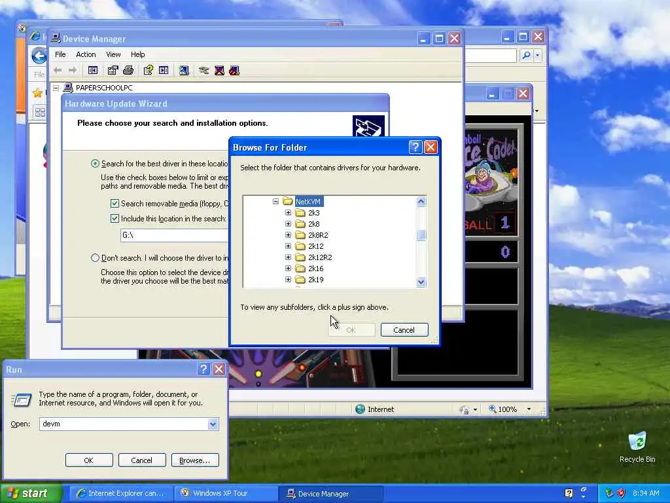Image resolution: width=670 pixels, height=503 pixels.
Task: Select the 2k8R2 folder name
Action: [319, 235]
